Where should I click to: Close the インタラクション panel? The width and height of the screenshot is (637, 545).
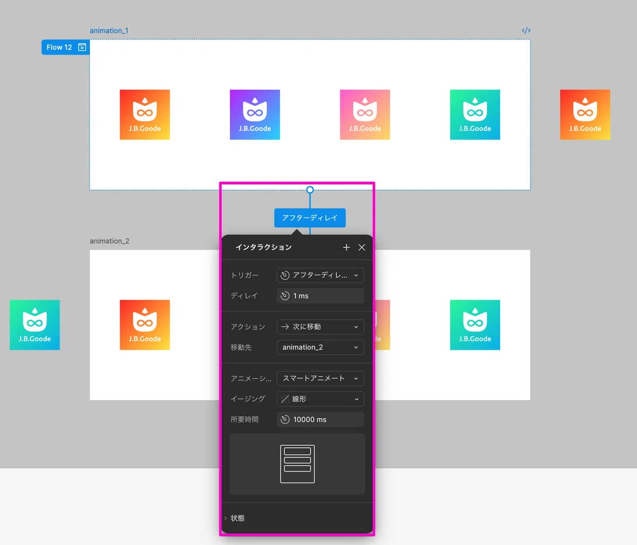point(362,248)
